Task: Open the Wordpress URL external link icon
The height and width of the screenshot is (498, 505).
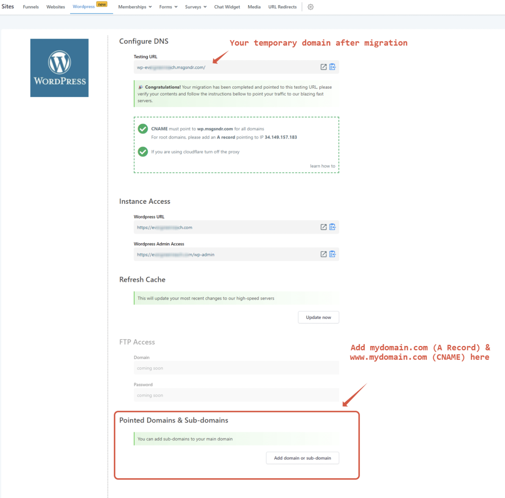Action: pos(323,227)
